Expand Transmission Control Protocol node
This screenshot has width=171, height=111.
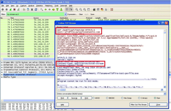point(2,70)
